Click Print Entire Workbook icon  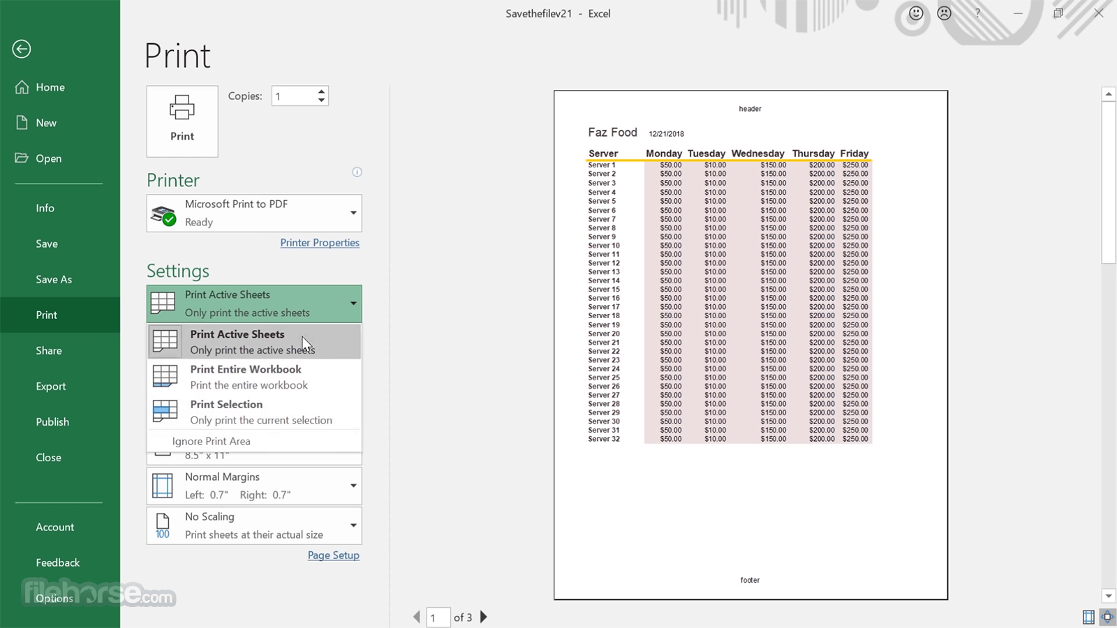165,377
